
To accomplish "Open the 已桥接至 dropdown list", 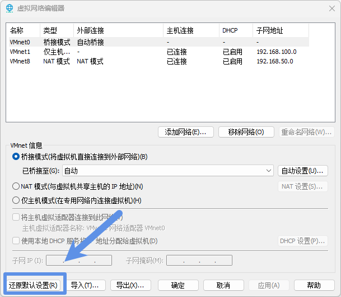I will (167, 171).
